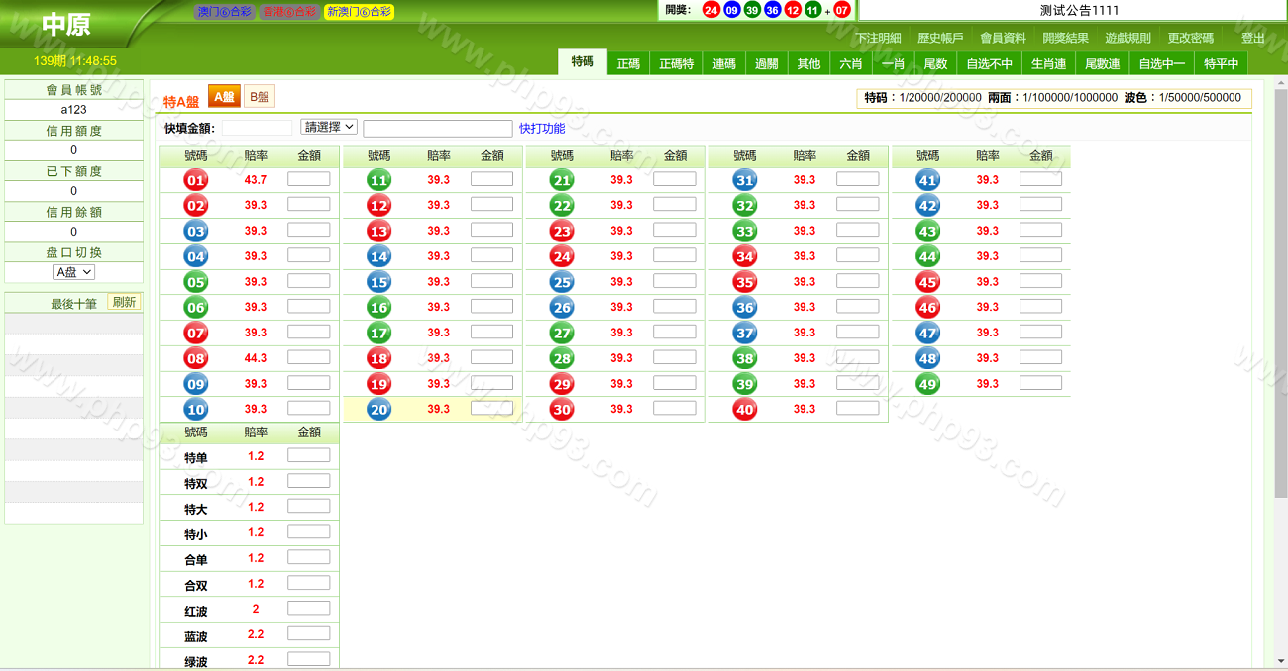Open the 盘口切换 A盘 dropdown in sidebar

[x=73, y=272]
